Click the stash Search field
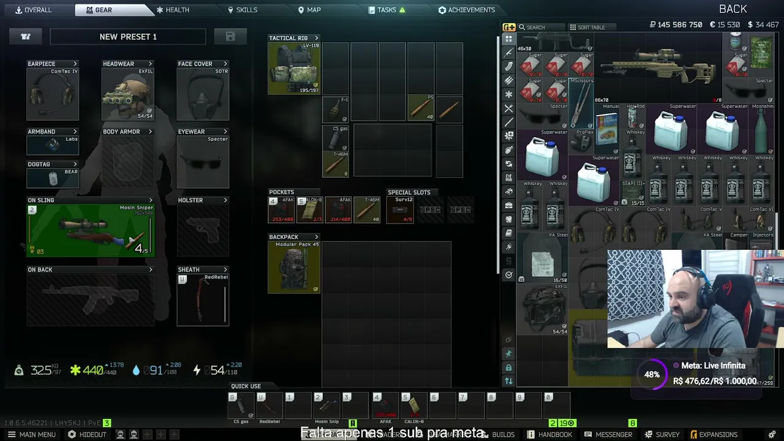 (541, 28)
